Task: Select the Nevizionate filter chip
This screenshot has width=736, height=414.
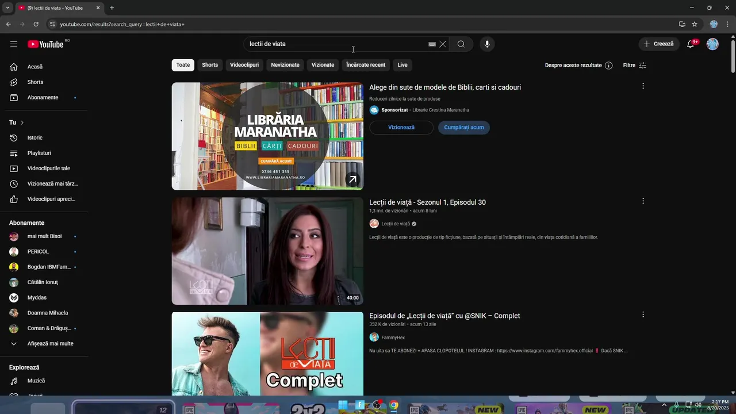Action: tap(285, 65)
